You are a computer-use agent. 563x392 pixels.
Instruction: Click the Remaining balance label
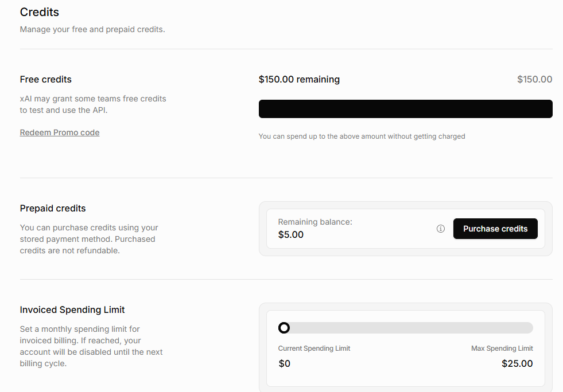click(x=315, y=222)
